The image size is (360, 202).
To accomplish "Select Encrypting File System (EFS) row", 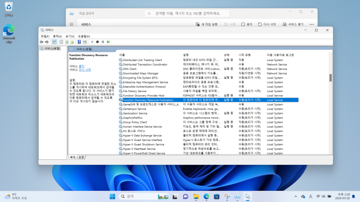I will click(x=208, y=78).
